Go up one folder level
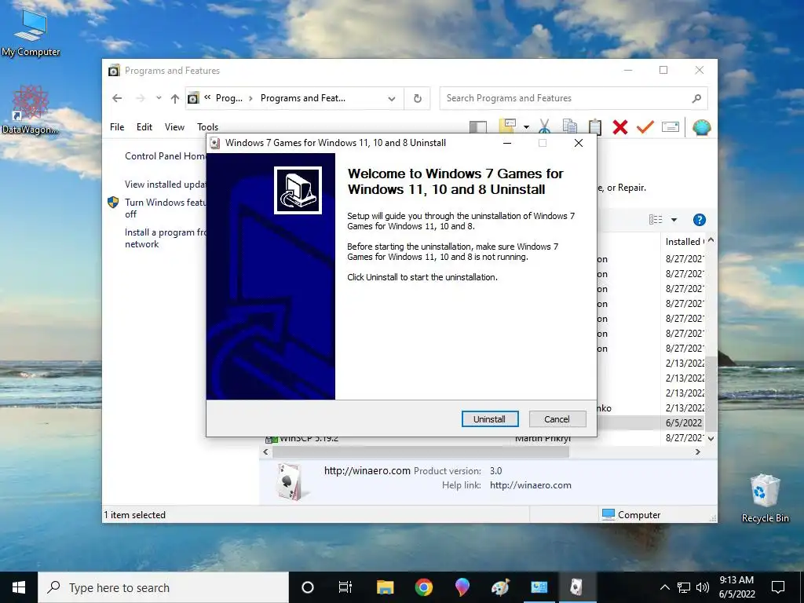This screenshot has height=603, width=804. point(175,98)
